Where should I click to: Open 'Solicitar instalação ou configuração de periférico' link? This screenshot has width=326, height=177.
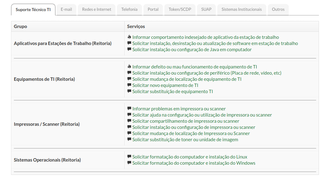(x=207, y=73)
